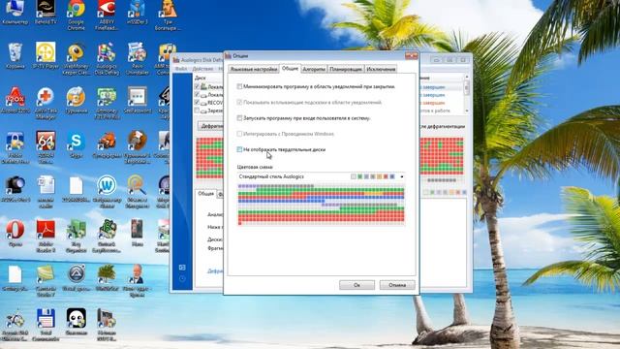Click the disk list scrollbar down arrow
The image size is (620, 349).
tap(467, 111)
